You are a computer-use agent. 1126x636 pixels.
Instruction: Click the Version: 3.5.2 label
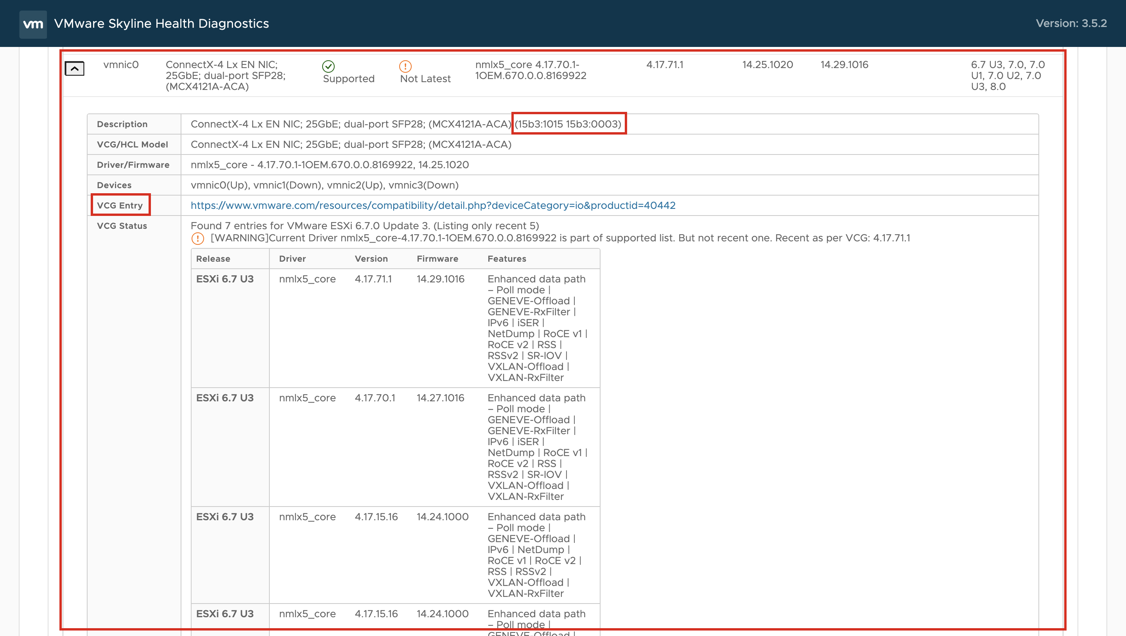[x=1071, y=23]
